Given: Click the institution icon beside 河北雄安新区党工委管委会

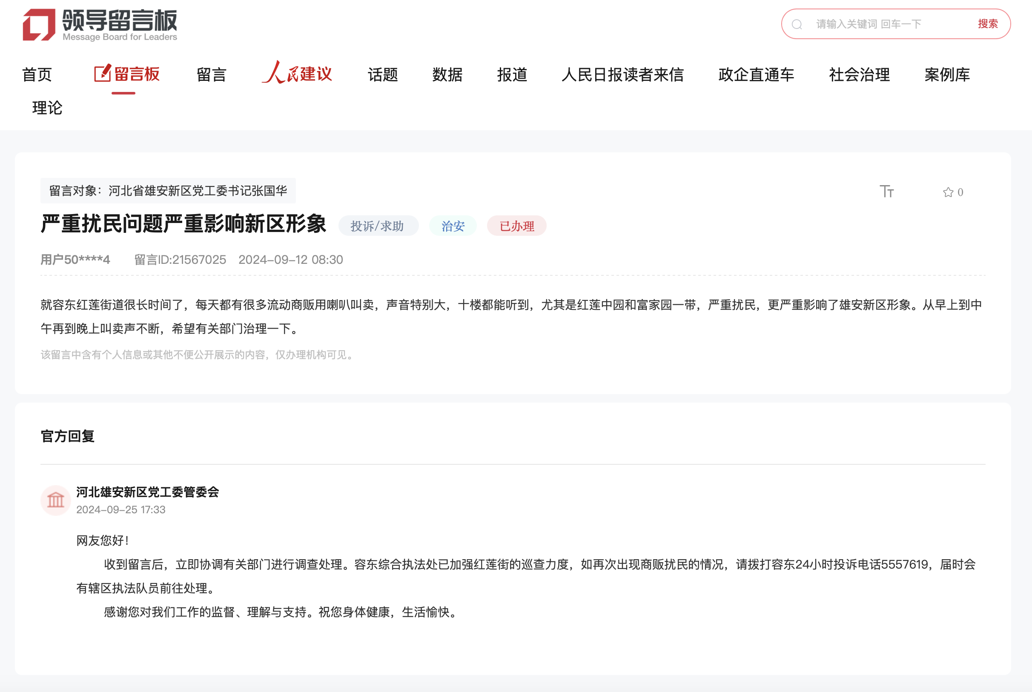Looking at the screenshot, I should pos(56,500).
